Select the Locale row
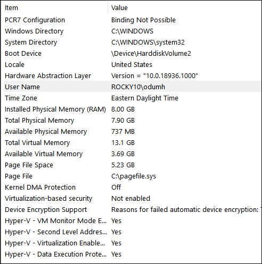Image resolution: width=262 pixels, height=264 pixels. click(132, 65)
